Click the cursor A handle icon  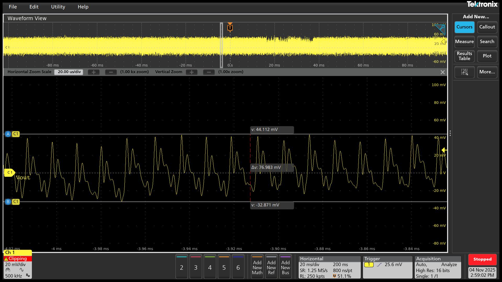[x=8, y=134]
